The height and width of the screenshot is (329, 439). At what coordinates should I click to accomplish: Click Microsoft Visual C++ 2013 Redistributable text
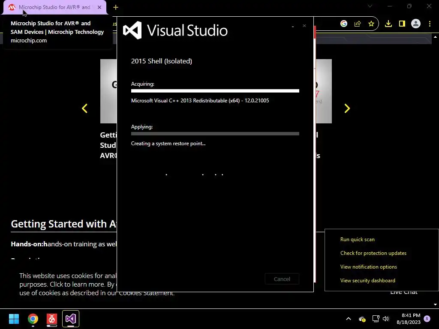(200, 100)
